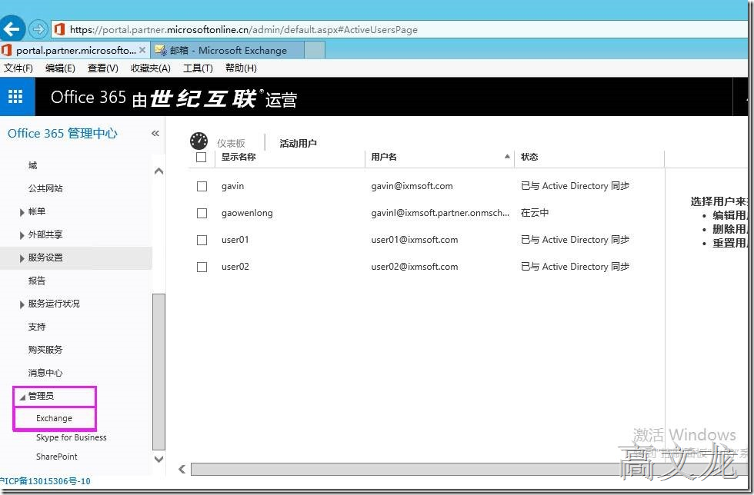Click the 活动用户 heading link
Screen dimensions: 754x495
[299, 143]
